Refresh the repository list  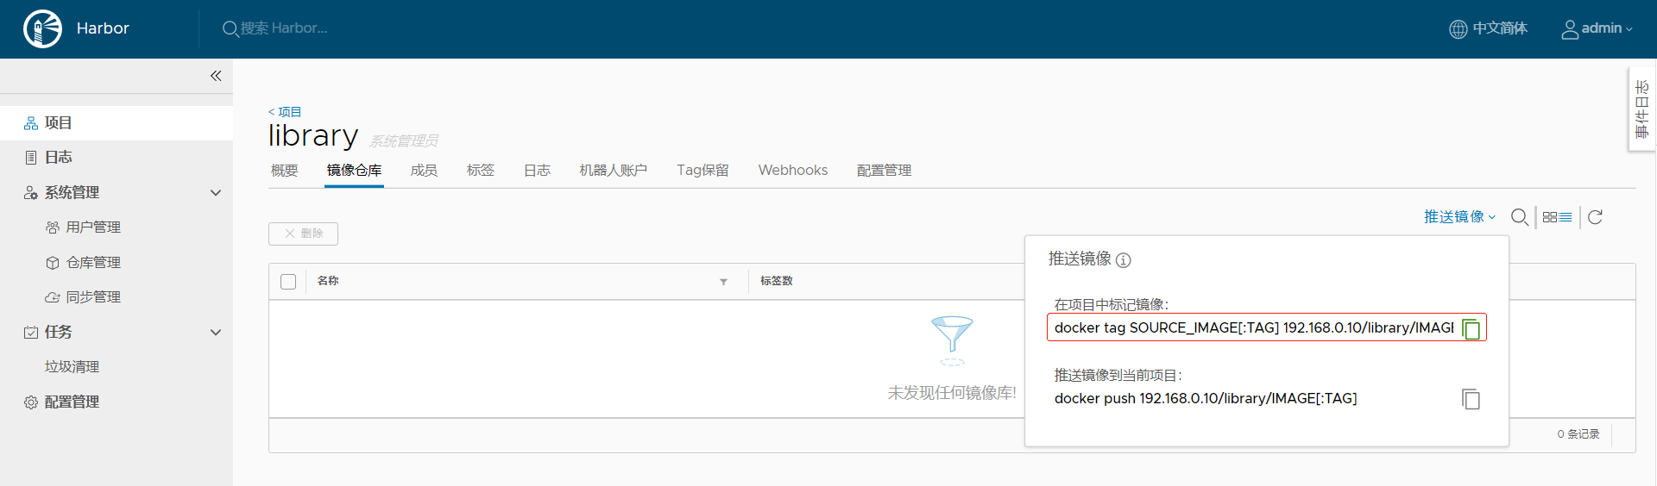click(1595, 217)
